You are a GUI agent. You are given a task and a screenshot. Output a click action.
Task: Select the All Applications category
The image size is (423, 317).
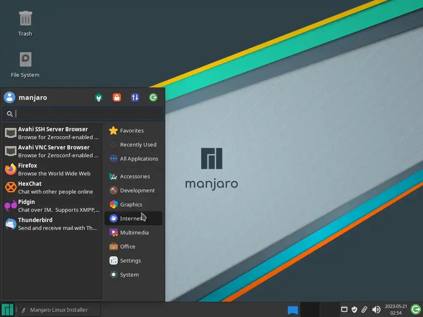click(133, 158)
